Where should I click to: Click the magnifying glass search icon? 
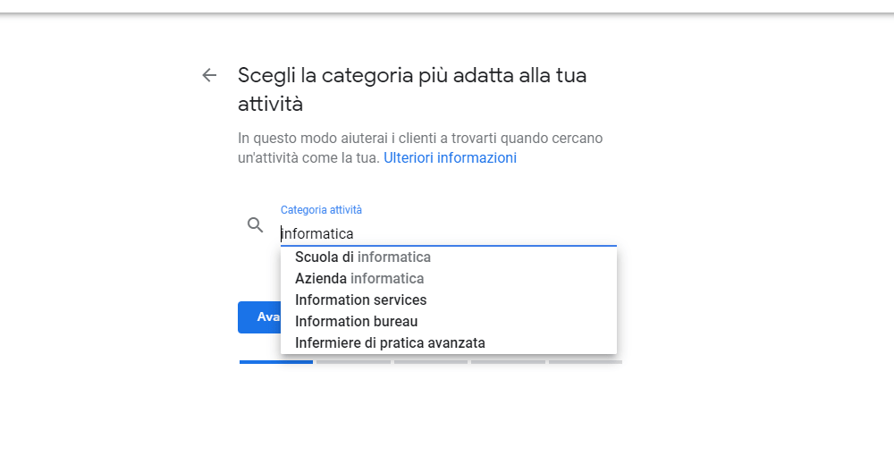[256, 224]
